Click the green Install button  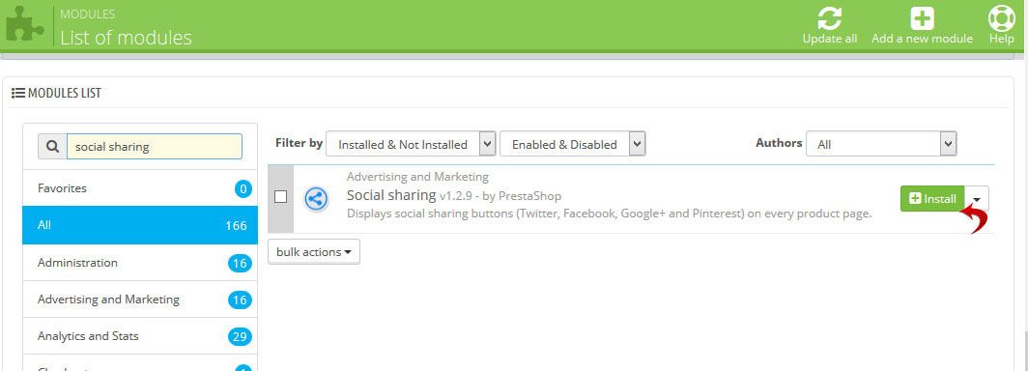tap(933, 199)
